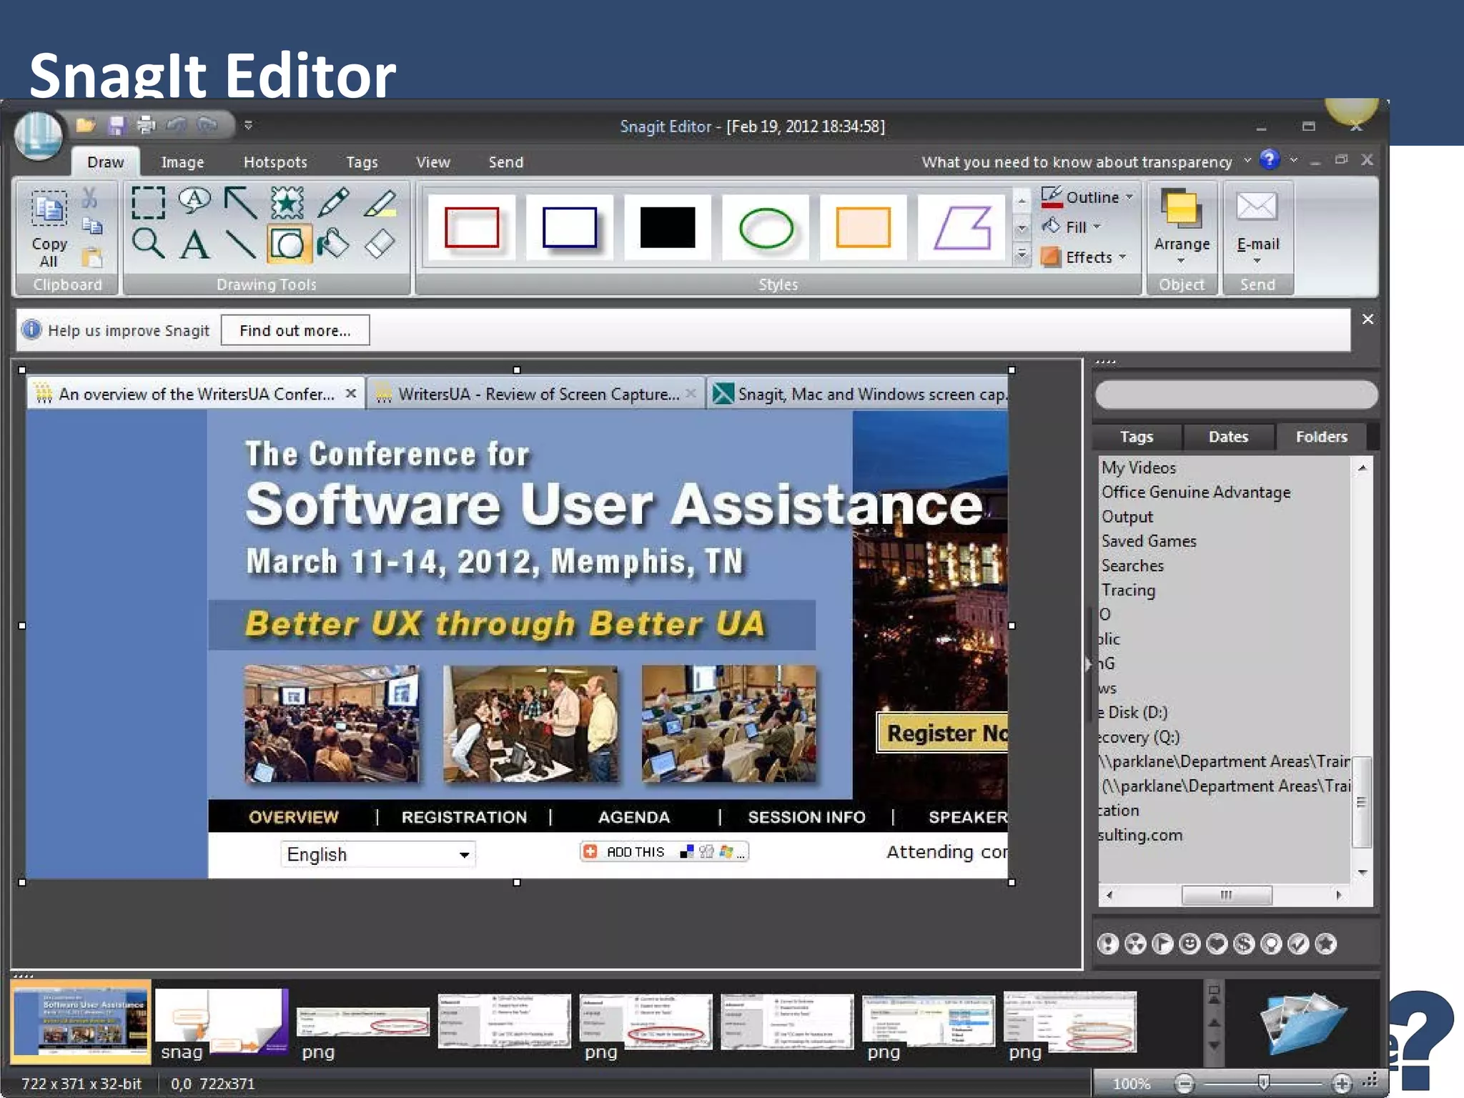Switch to the Folders panel tab

click(x=1321, y=437)
